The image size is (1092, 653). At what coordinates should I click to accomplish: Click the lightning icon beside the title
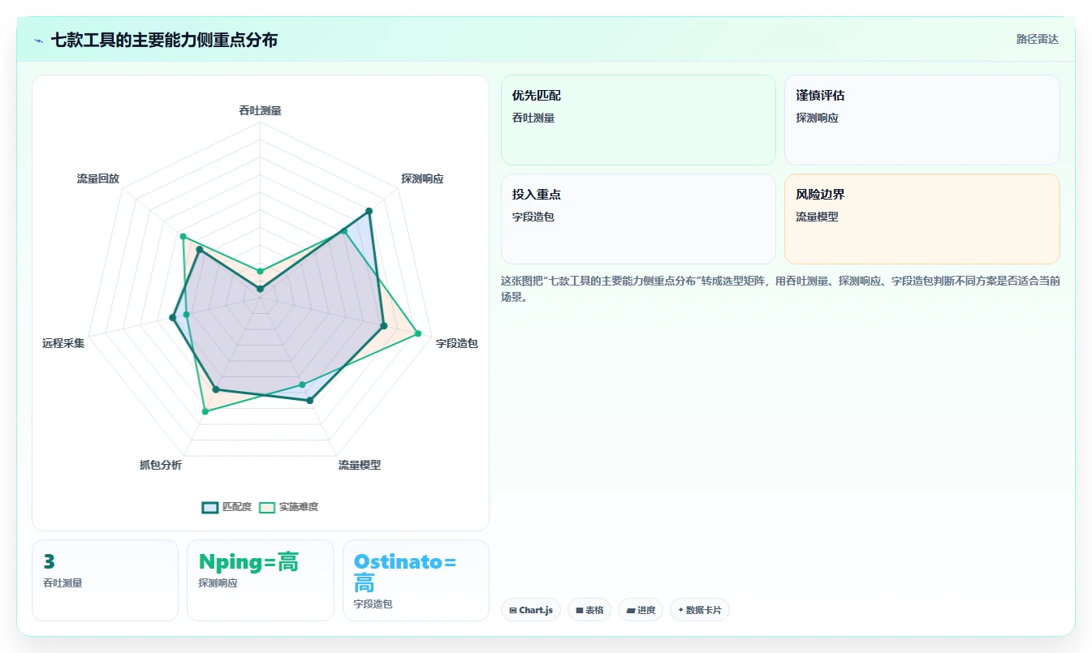[38, 40]
